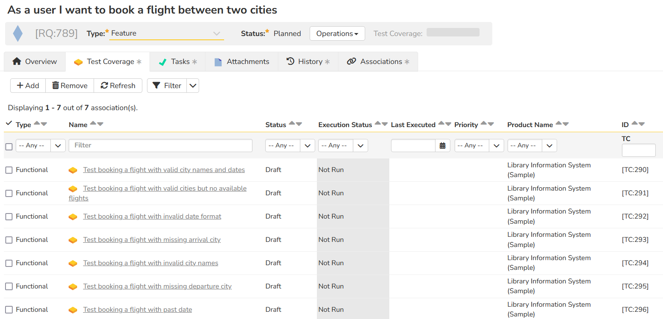
Task: Click the blue requirement diamond icon
Action: pos(18,33)
